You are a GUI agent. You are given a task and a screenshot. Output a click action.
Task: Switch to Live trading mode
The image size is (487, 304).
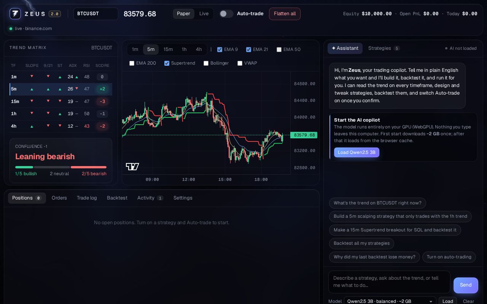coord(204,14)
